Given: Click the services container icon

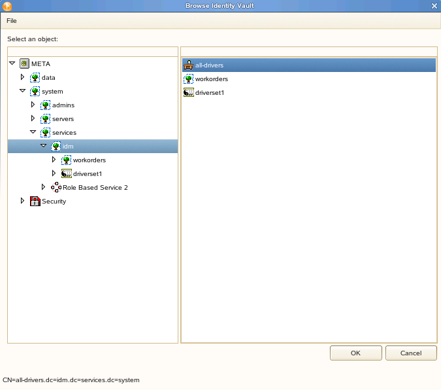Looking at the screenshot, I should pos(45,132).
